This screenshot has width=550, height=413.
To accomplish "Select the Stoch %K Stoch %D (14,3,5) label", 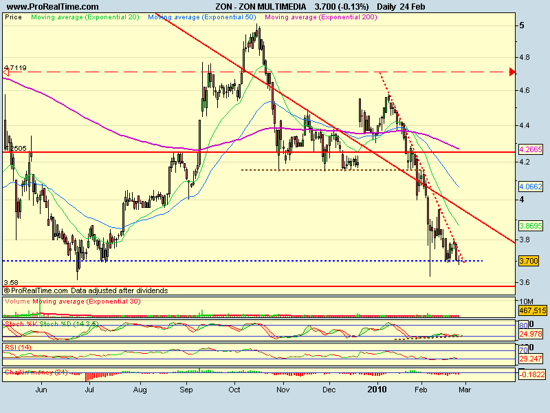I will (x=52, y=324).
